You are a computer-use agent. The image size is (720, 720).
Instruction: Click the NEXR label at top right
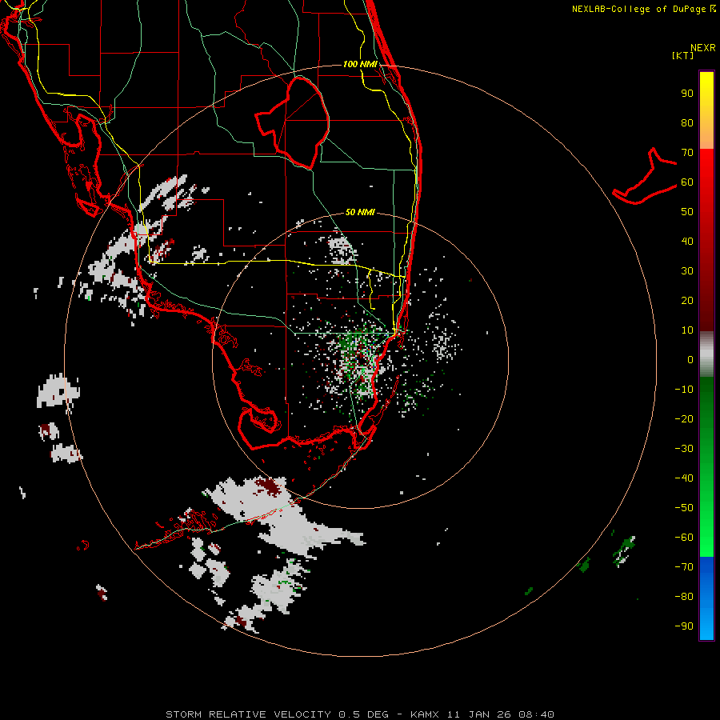coord(703,48)
